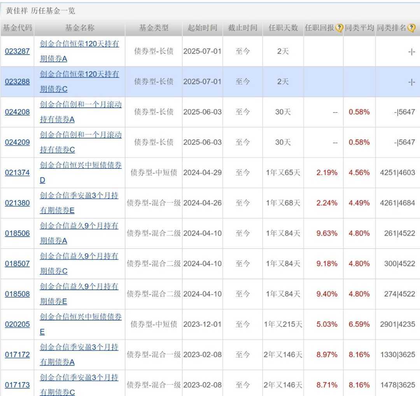
Task: Click fund code 021374
Action: pyautogui.click(x=17, y=173)
